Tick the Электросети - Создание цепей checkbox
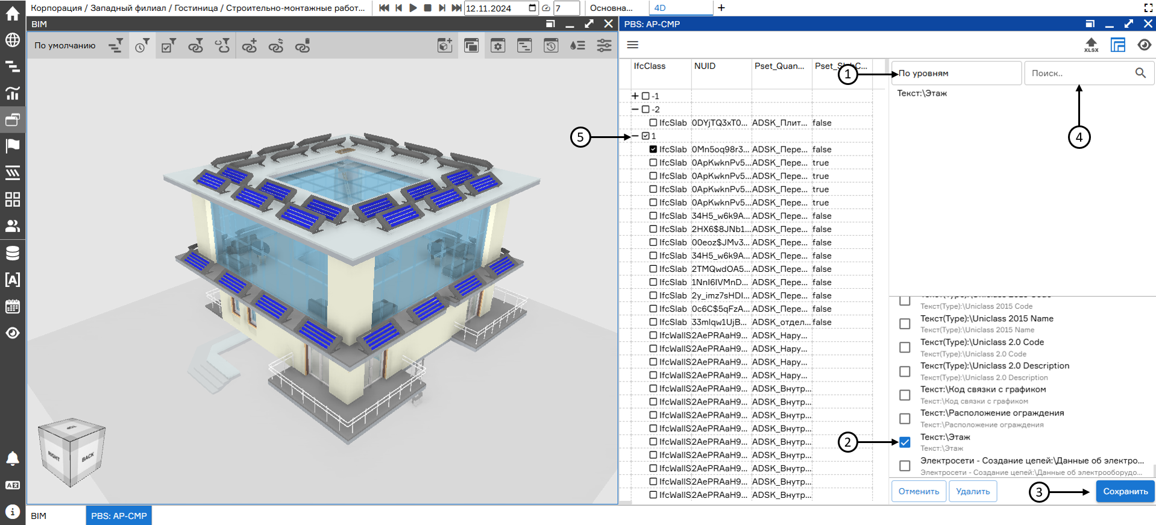The height and width of the screenshot is (525, 1156). 905,466
